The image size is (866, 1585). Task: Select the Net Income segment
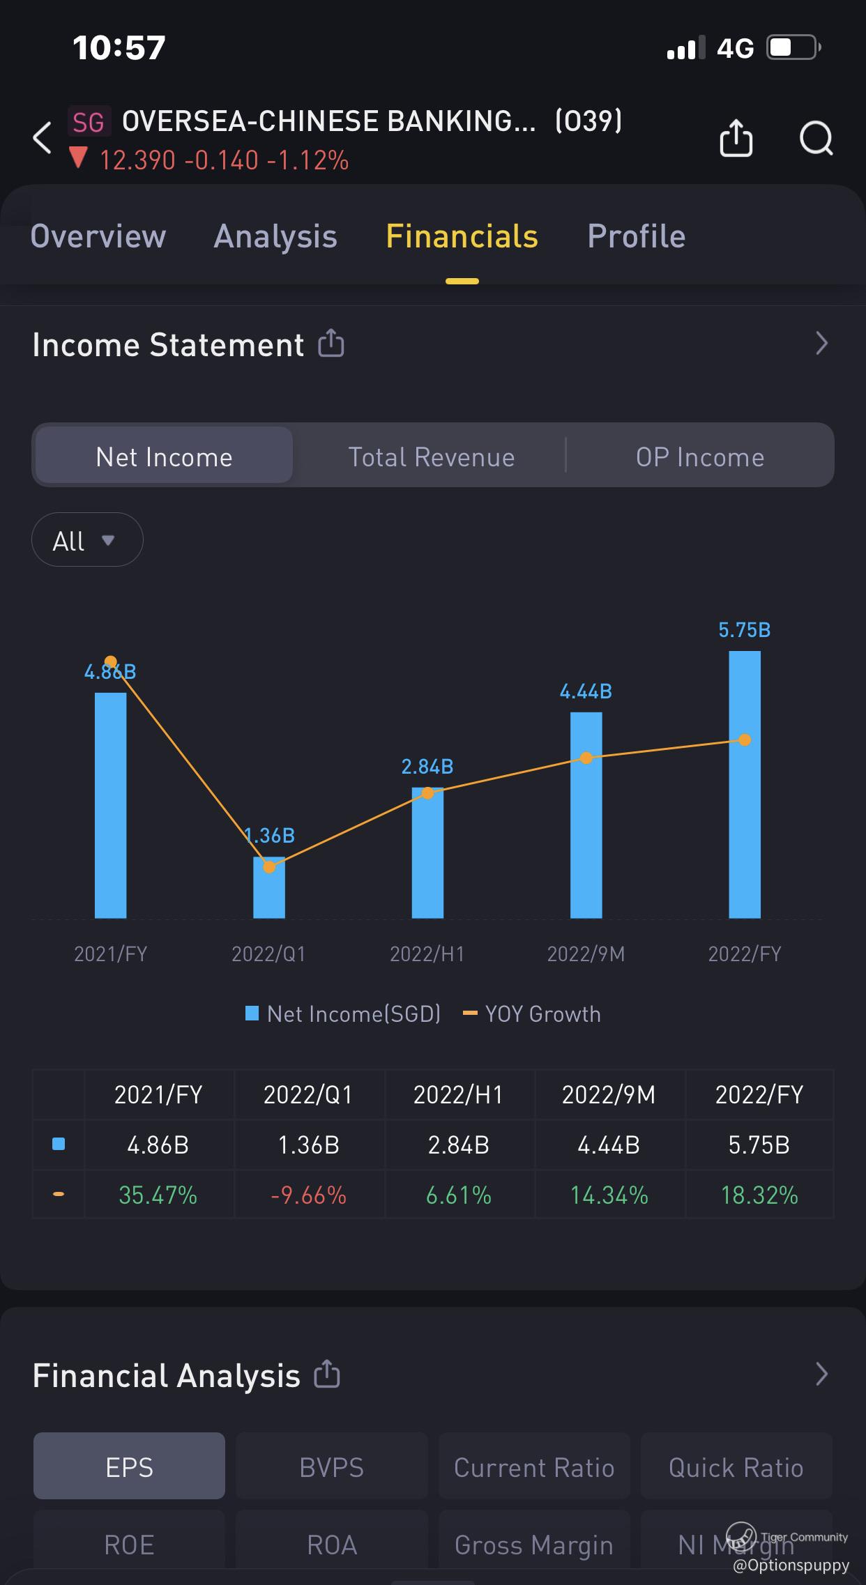pyautogui.click(x=165, y=457)
